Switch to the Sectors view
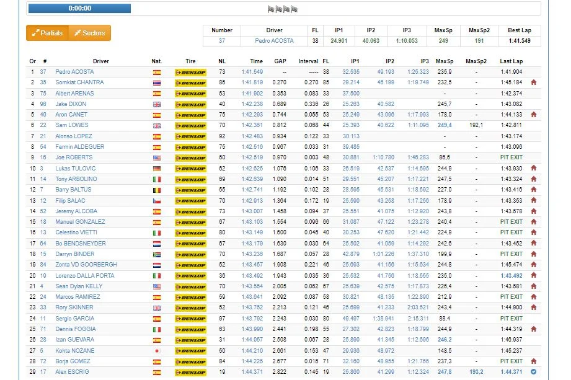The image size is (571, 380). 89,33
